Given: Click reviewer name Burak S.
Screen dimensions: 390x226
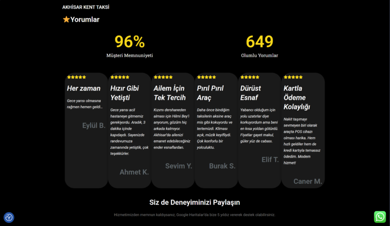Looking at the screenshot, I should pyautogui.click(x=222, y=166).
